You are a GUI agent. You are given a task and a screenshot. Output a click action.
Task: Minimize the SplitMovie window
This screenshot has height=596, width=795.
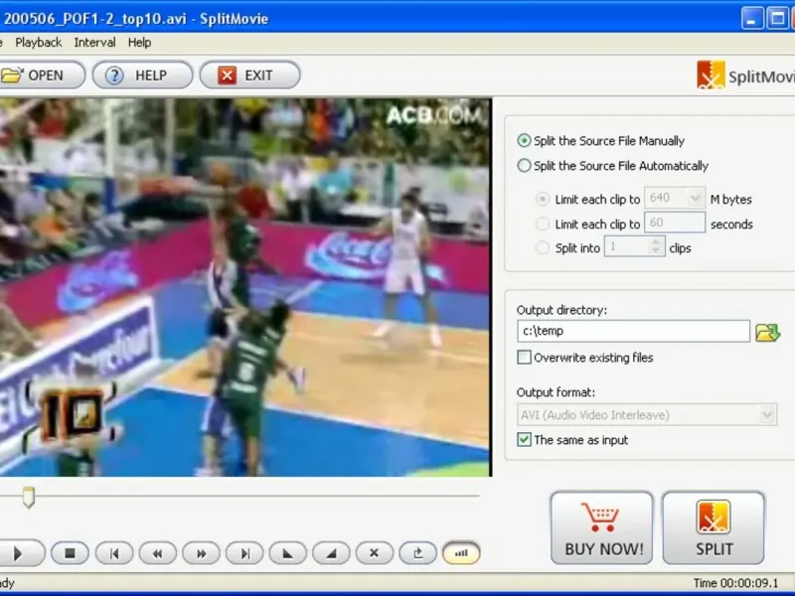click(752, 18)
